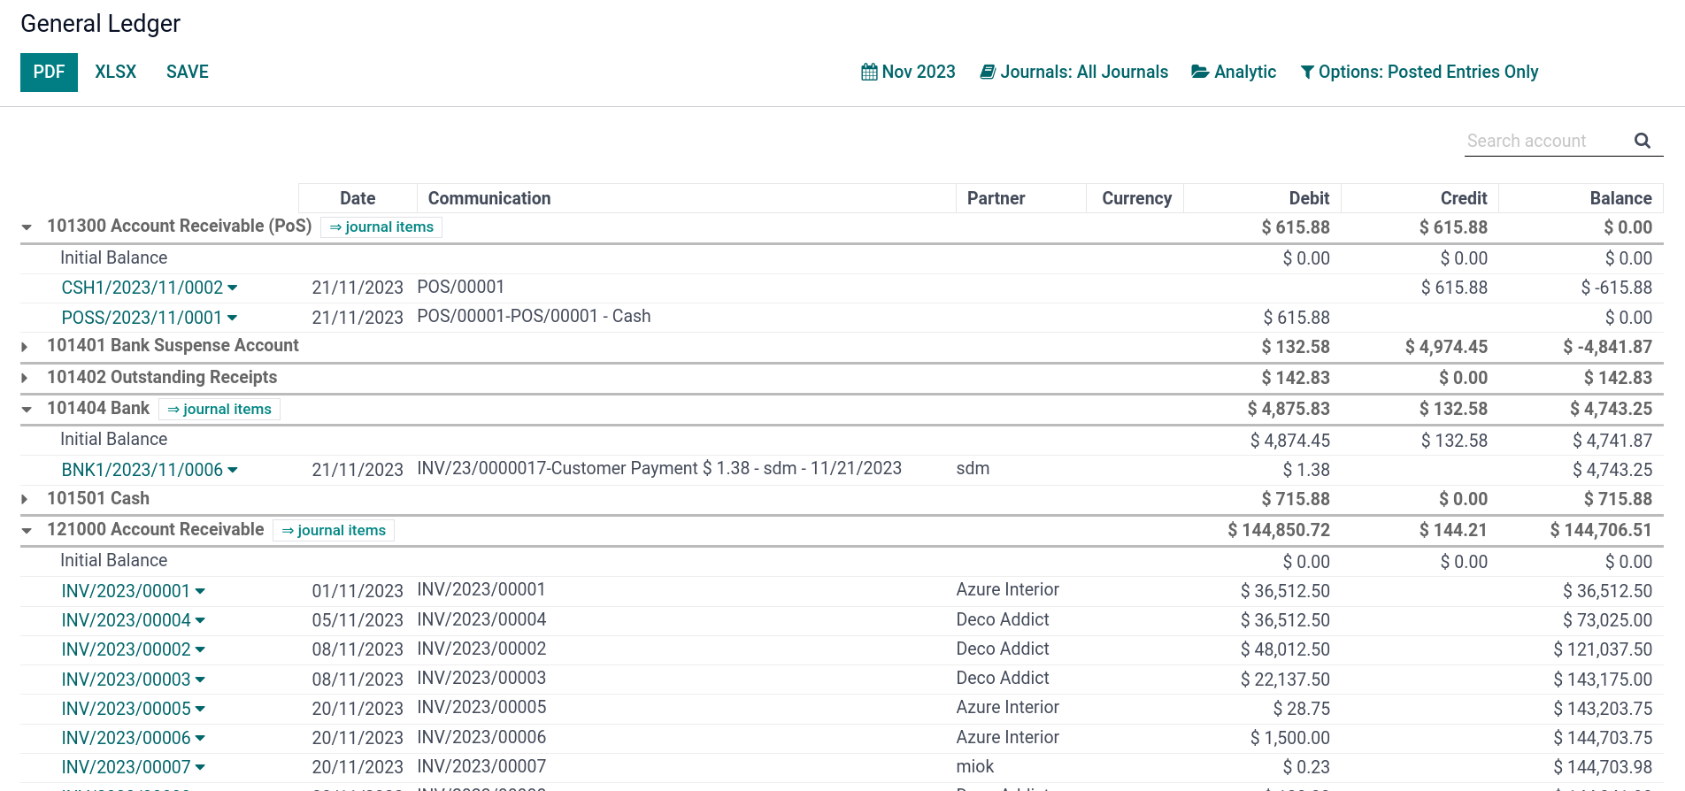
Task: Collapse the 101404 Bank section
Action: click(x=27, y=409)
